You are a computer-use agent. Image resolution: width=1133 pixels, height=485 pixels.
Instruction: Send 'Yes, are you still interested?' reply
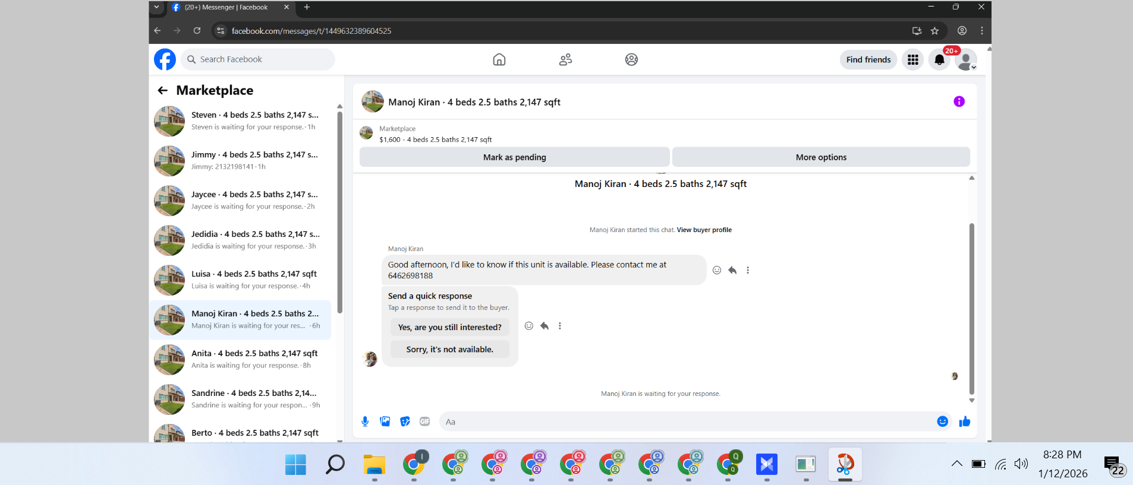point(450,327)
